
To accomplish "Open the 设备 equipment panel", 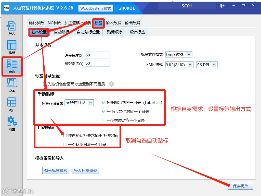I will click(x=12, y=85).
